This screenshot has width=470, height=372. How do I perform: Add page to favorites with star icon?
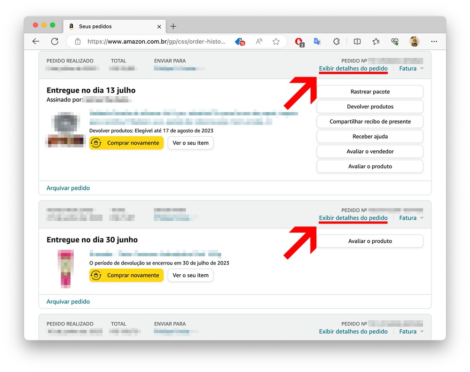276,41
